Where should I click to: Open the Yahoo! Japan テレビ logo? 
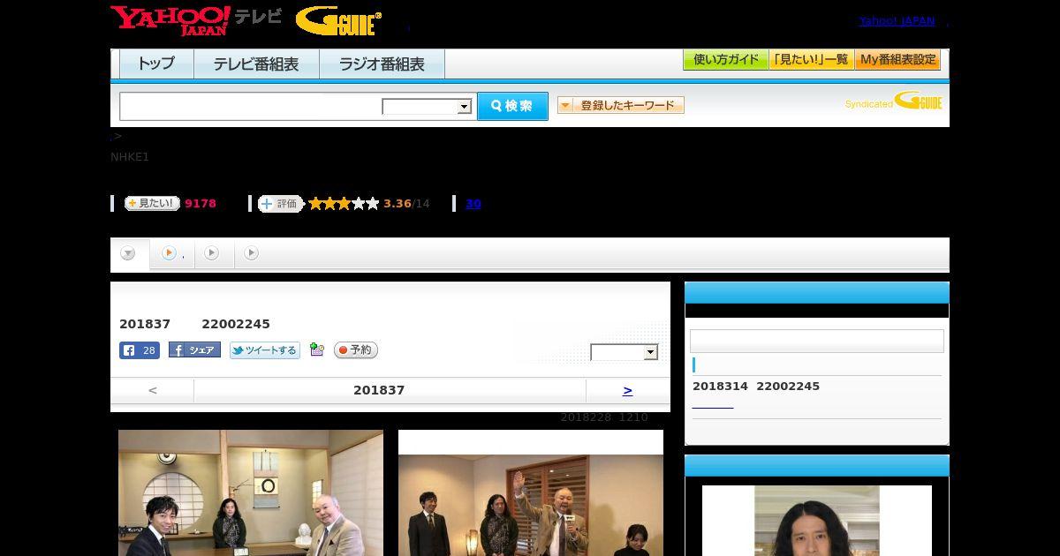(x=196, y=20)
